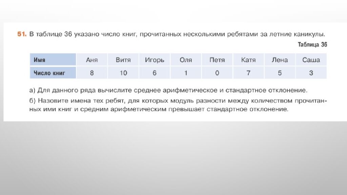347x195 pixels.
Task: Click the name Катя
Action: point(248,59)
